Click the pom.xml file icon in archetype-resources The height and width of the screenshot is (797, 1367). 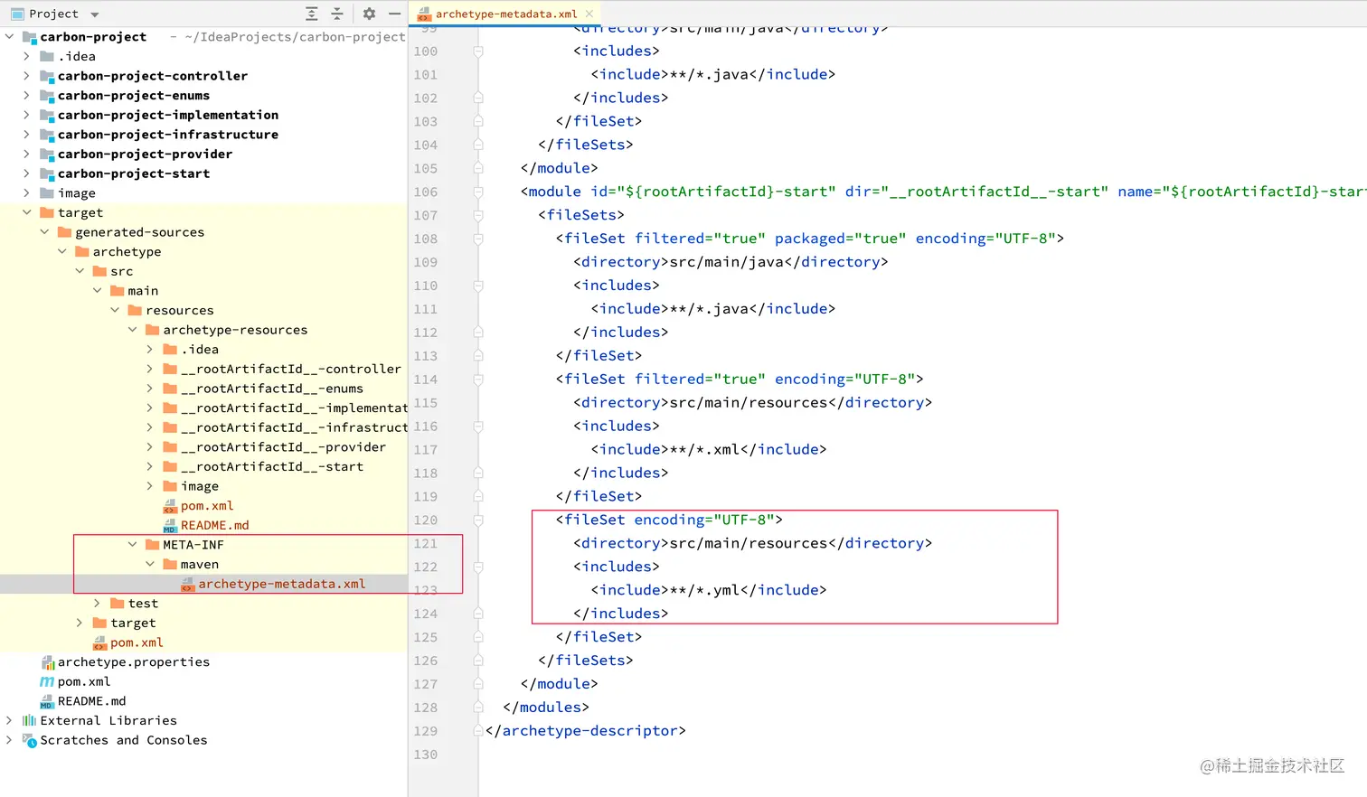pyautogui.click(x=170, y=506)
